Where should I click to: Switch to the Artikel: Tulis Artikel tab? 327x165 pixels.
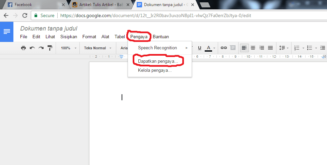pos(100,5)
